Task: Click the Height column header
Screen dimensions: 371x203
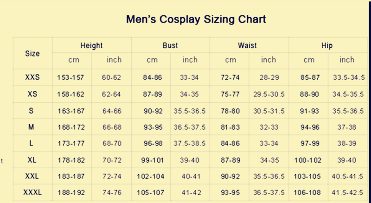Action: tap(91, 45)
